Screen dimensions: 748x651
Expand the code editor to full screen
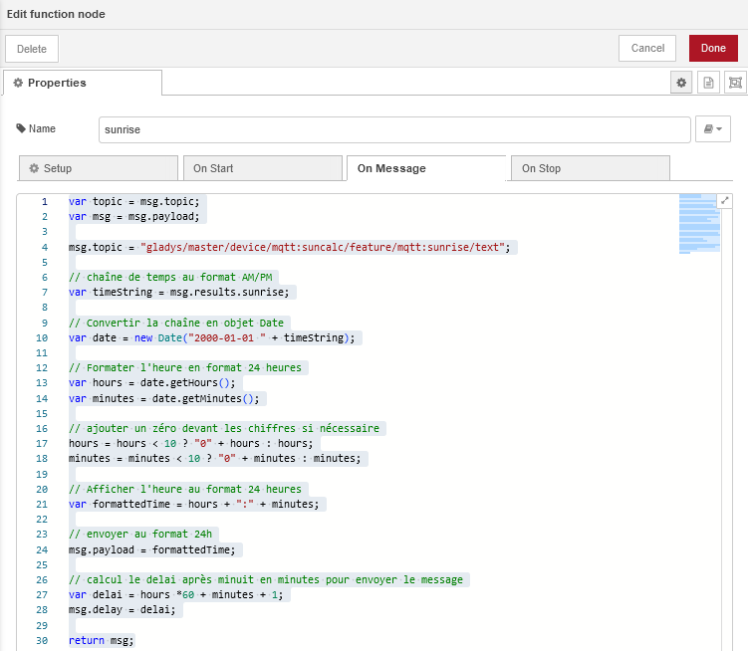coord(725,200)
